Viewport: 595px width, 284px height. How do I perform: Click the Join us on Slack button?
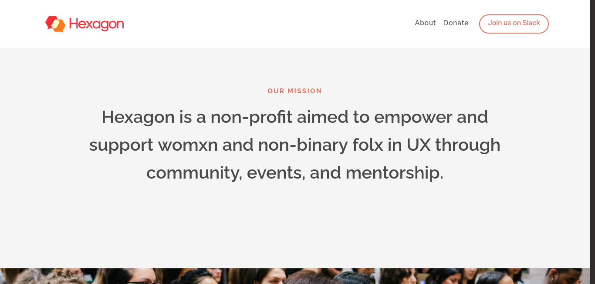[514, 24]
